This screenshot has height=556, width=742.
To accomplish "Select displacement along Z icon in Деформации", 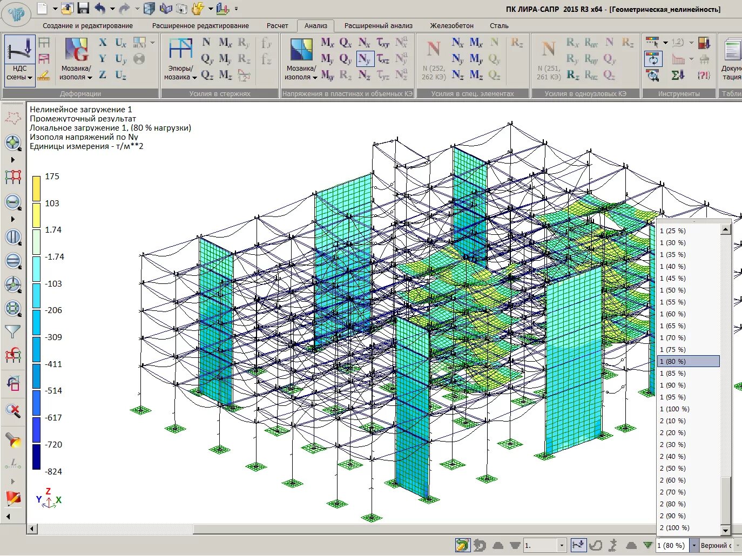I will 103,75.
